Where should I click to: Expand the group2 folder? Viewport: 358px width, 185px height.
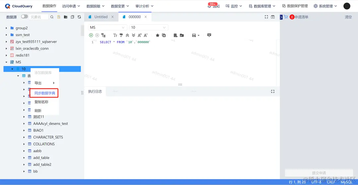(6, 28)
